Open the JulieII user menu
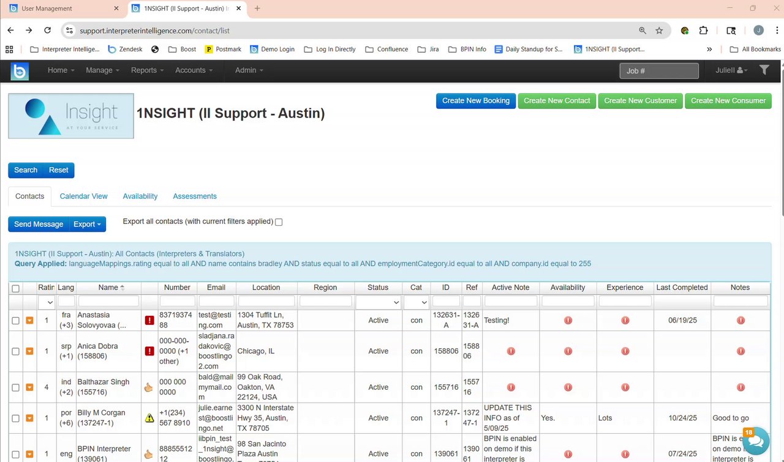Screen dimensions: 784x462 731,70
